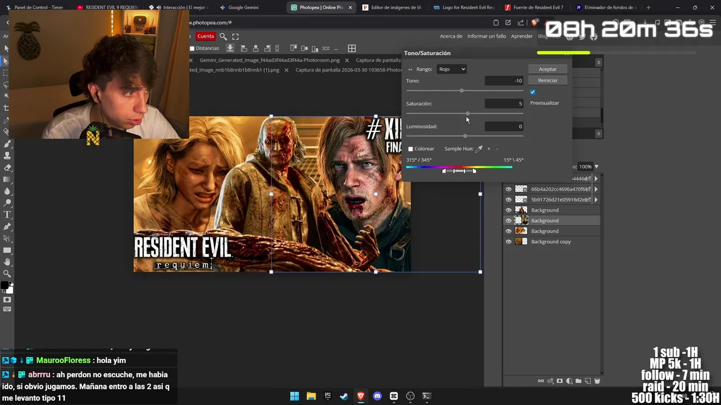This screenshot has height=405, width=721.
Task: Create a new layer icon
Action: [x=588, y=381]
